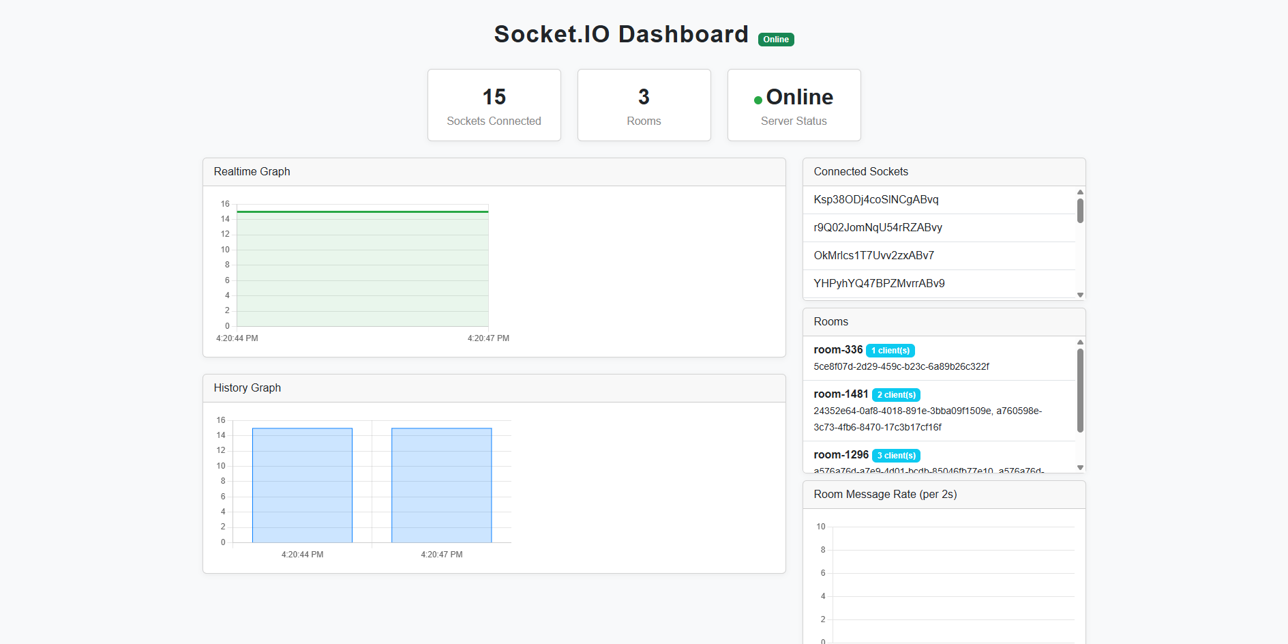Click the 3 client(s) badge for room-1296
Image resolution: width=1288 pixels, height=644 pixels.
click(896, 455)
